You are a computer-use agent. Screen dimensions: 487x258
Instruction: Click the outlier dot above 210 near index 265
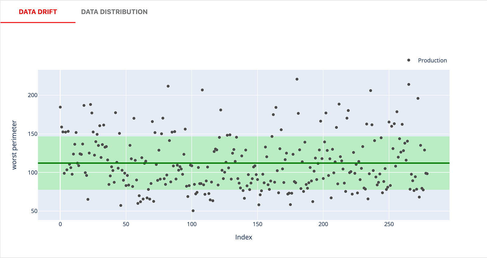point(408,85)
